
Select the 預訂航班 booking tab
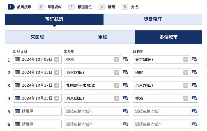tap(54, 19)
